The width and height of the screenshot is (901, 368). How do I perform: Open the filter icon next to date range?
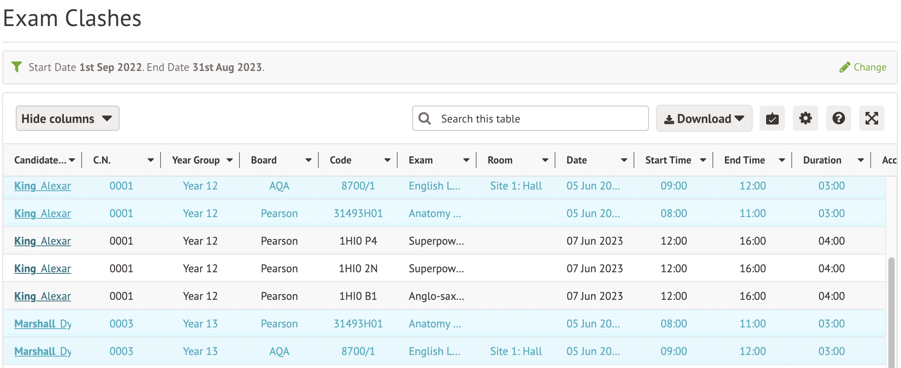[x=16, y=66]
